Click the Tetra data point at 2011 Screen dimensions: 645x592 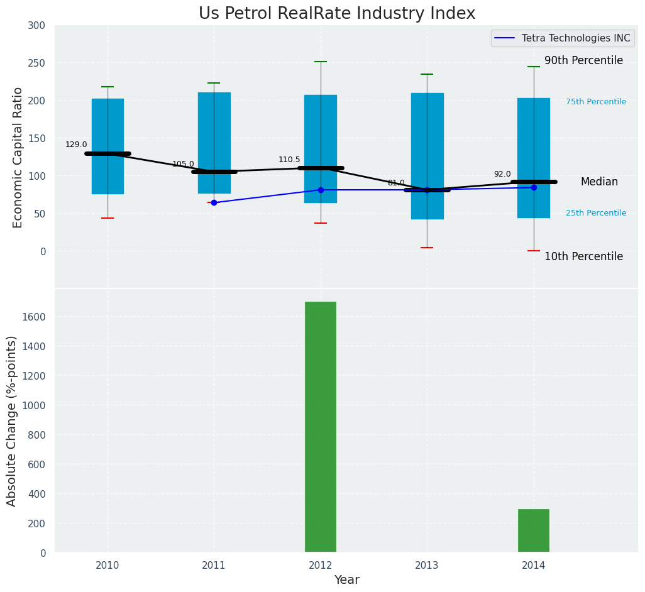click(214, 202)
